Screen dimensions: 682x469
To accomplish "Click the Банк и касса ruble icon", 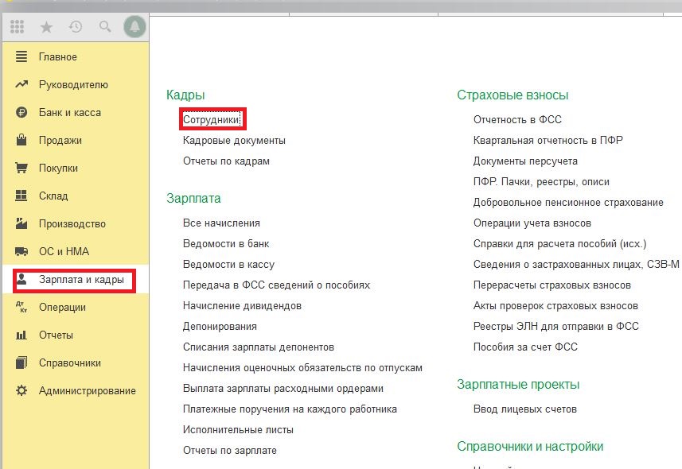I will [21, 112].
